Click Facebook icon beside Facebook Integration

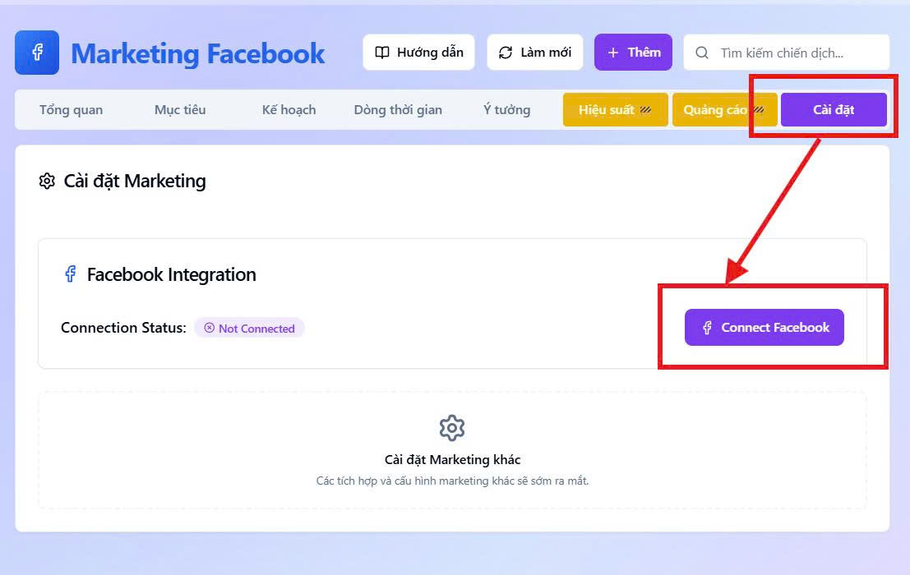click(70, 274)
